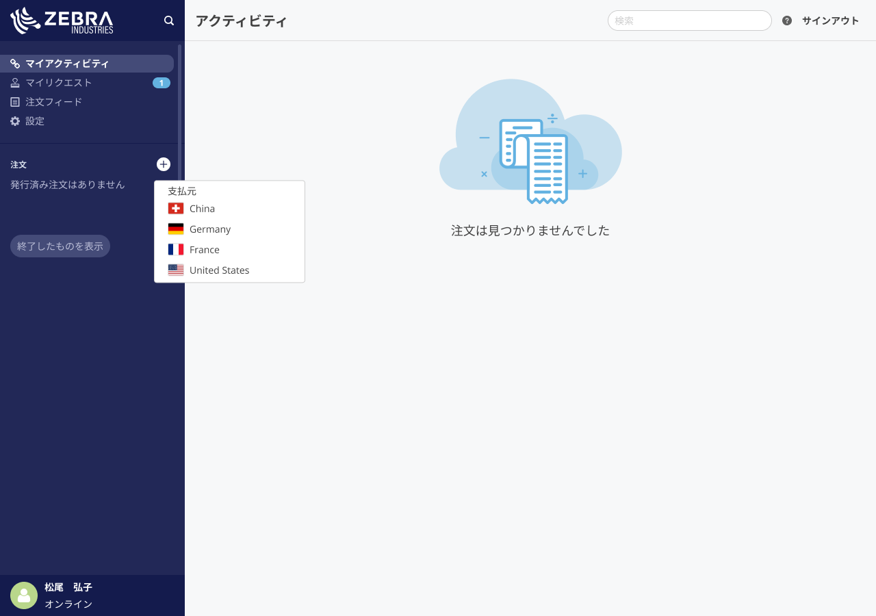
Task: Navigate to 注文フィード in the sidebar
Action: [53, 101]
